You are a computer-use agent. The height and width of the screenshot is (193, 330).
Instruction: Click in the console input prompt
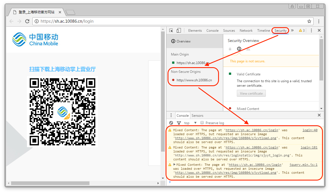pyautogui.click(x=244, y=182)
